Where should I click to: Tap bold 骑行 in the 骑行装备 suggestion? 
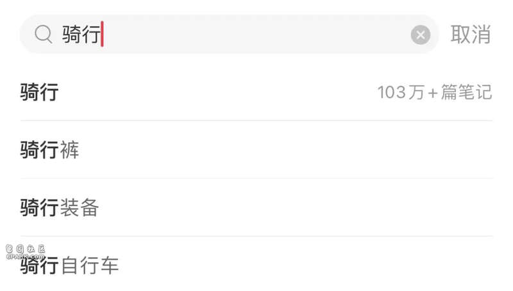point(40,207)
